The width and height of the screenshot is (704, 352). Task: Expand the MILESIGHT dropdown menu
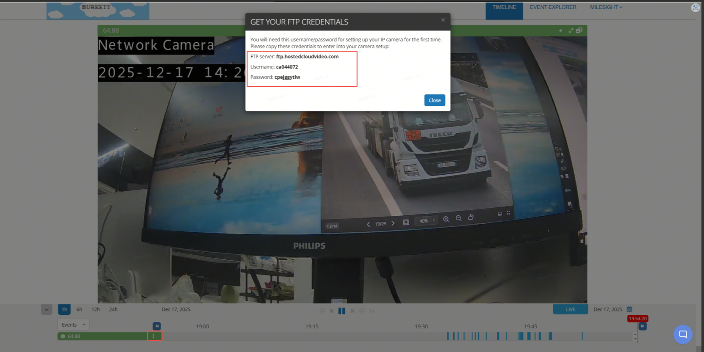606,7
